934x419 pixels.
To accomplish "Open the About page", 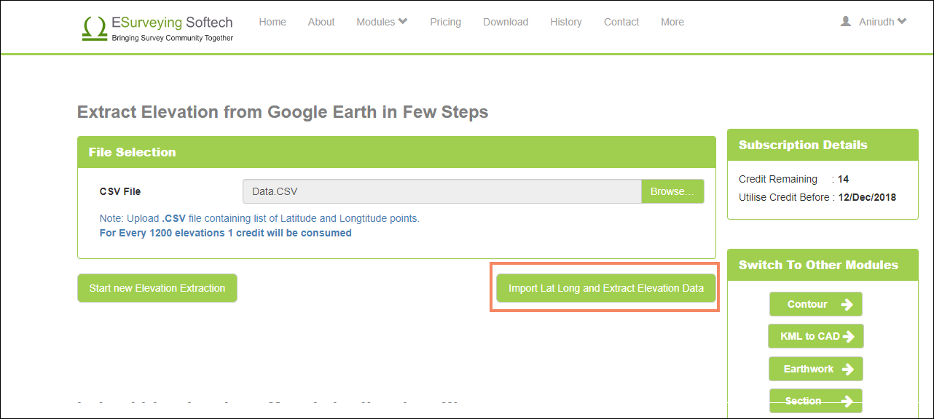I will [321, 22].
